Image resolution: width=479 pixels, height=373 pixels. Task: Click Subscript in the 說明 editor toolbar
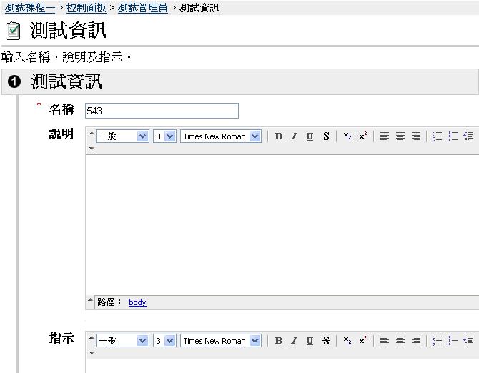(x=347, y=136)
